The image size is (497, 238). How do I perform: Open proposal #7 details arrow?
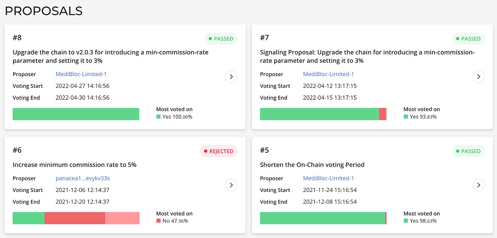pyautogui.click(x=479, y=77)
